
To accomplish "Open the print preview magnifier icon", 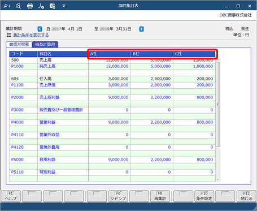I will pos(19,6).
